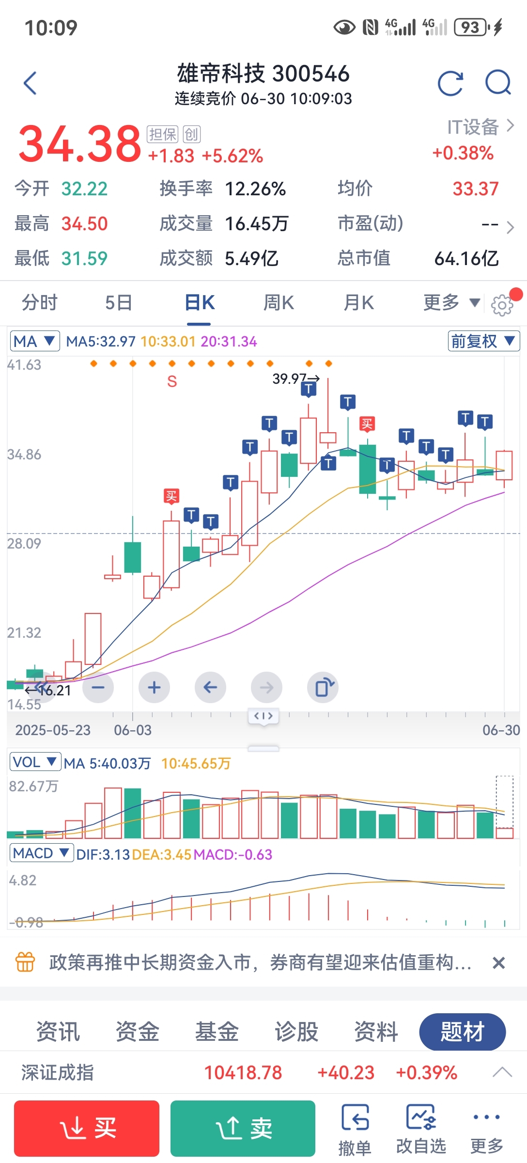Tap the back arrow icon
The image size is (527, 1163).
coord(30,83)
